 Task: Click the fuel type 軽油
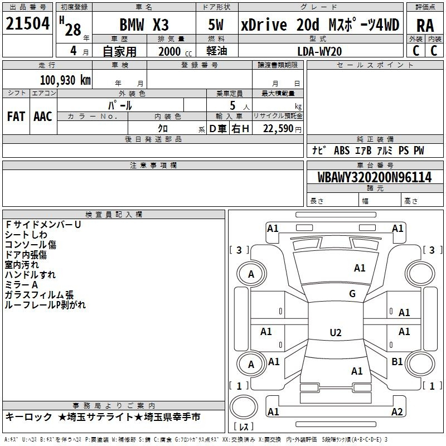(217, 51)
